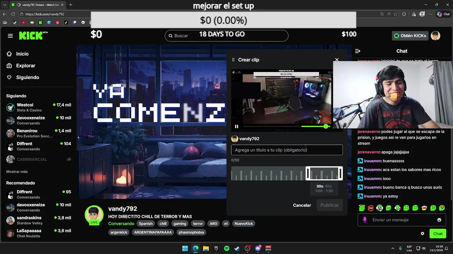
Task: Click the green Chat send button
Action: (x=438, y=234)
